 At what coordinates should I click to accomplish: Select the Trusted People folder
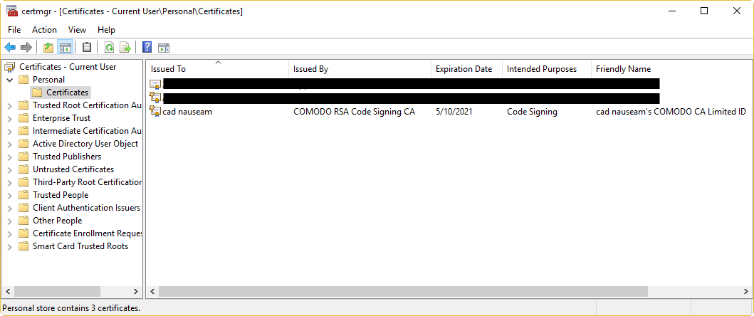click(x=61, y=195)
